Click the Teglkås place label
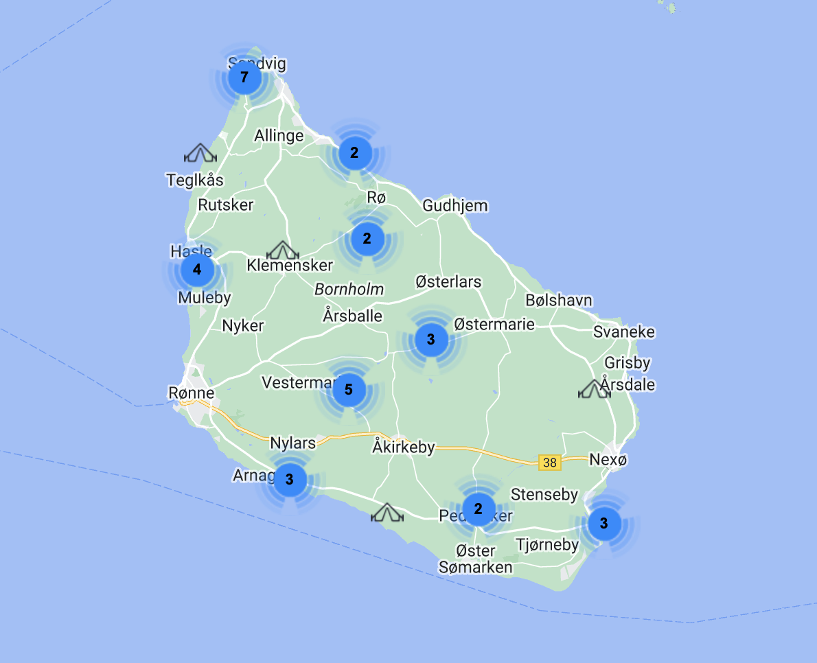Screen dimensions: 817x663 click(195, 181)
